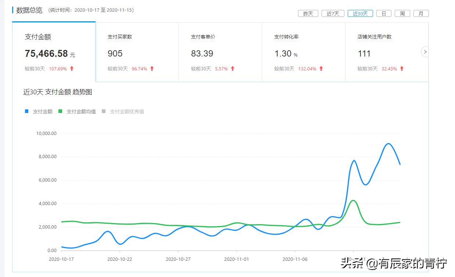Select the 支付转化率 metric card
This screenshot has height=277, width=455.
302,51
